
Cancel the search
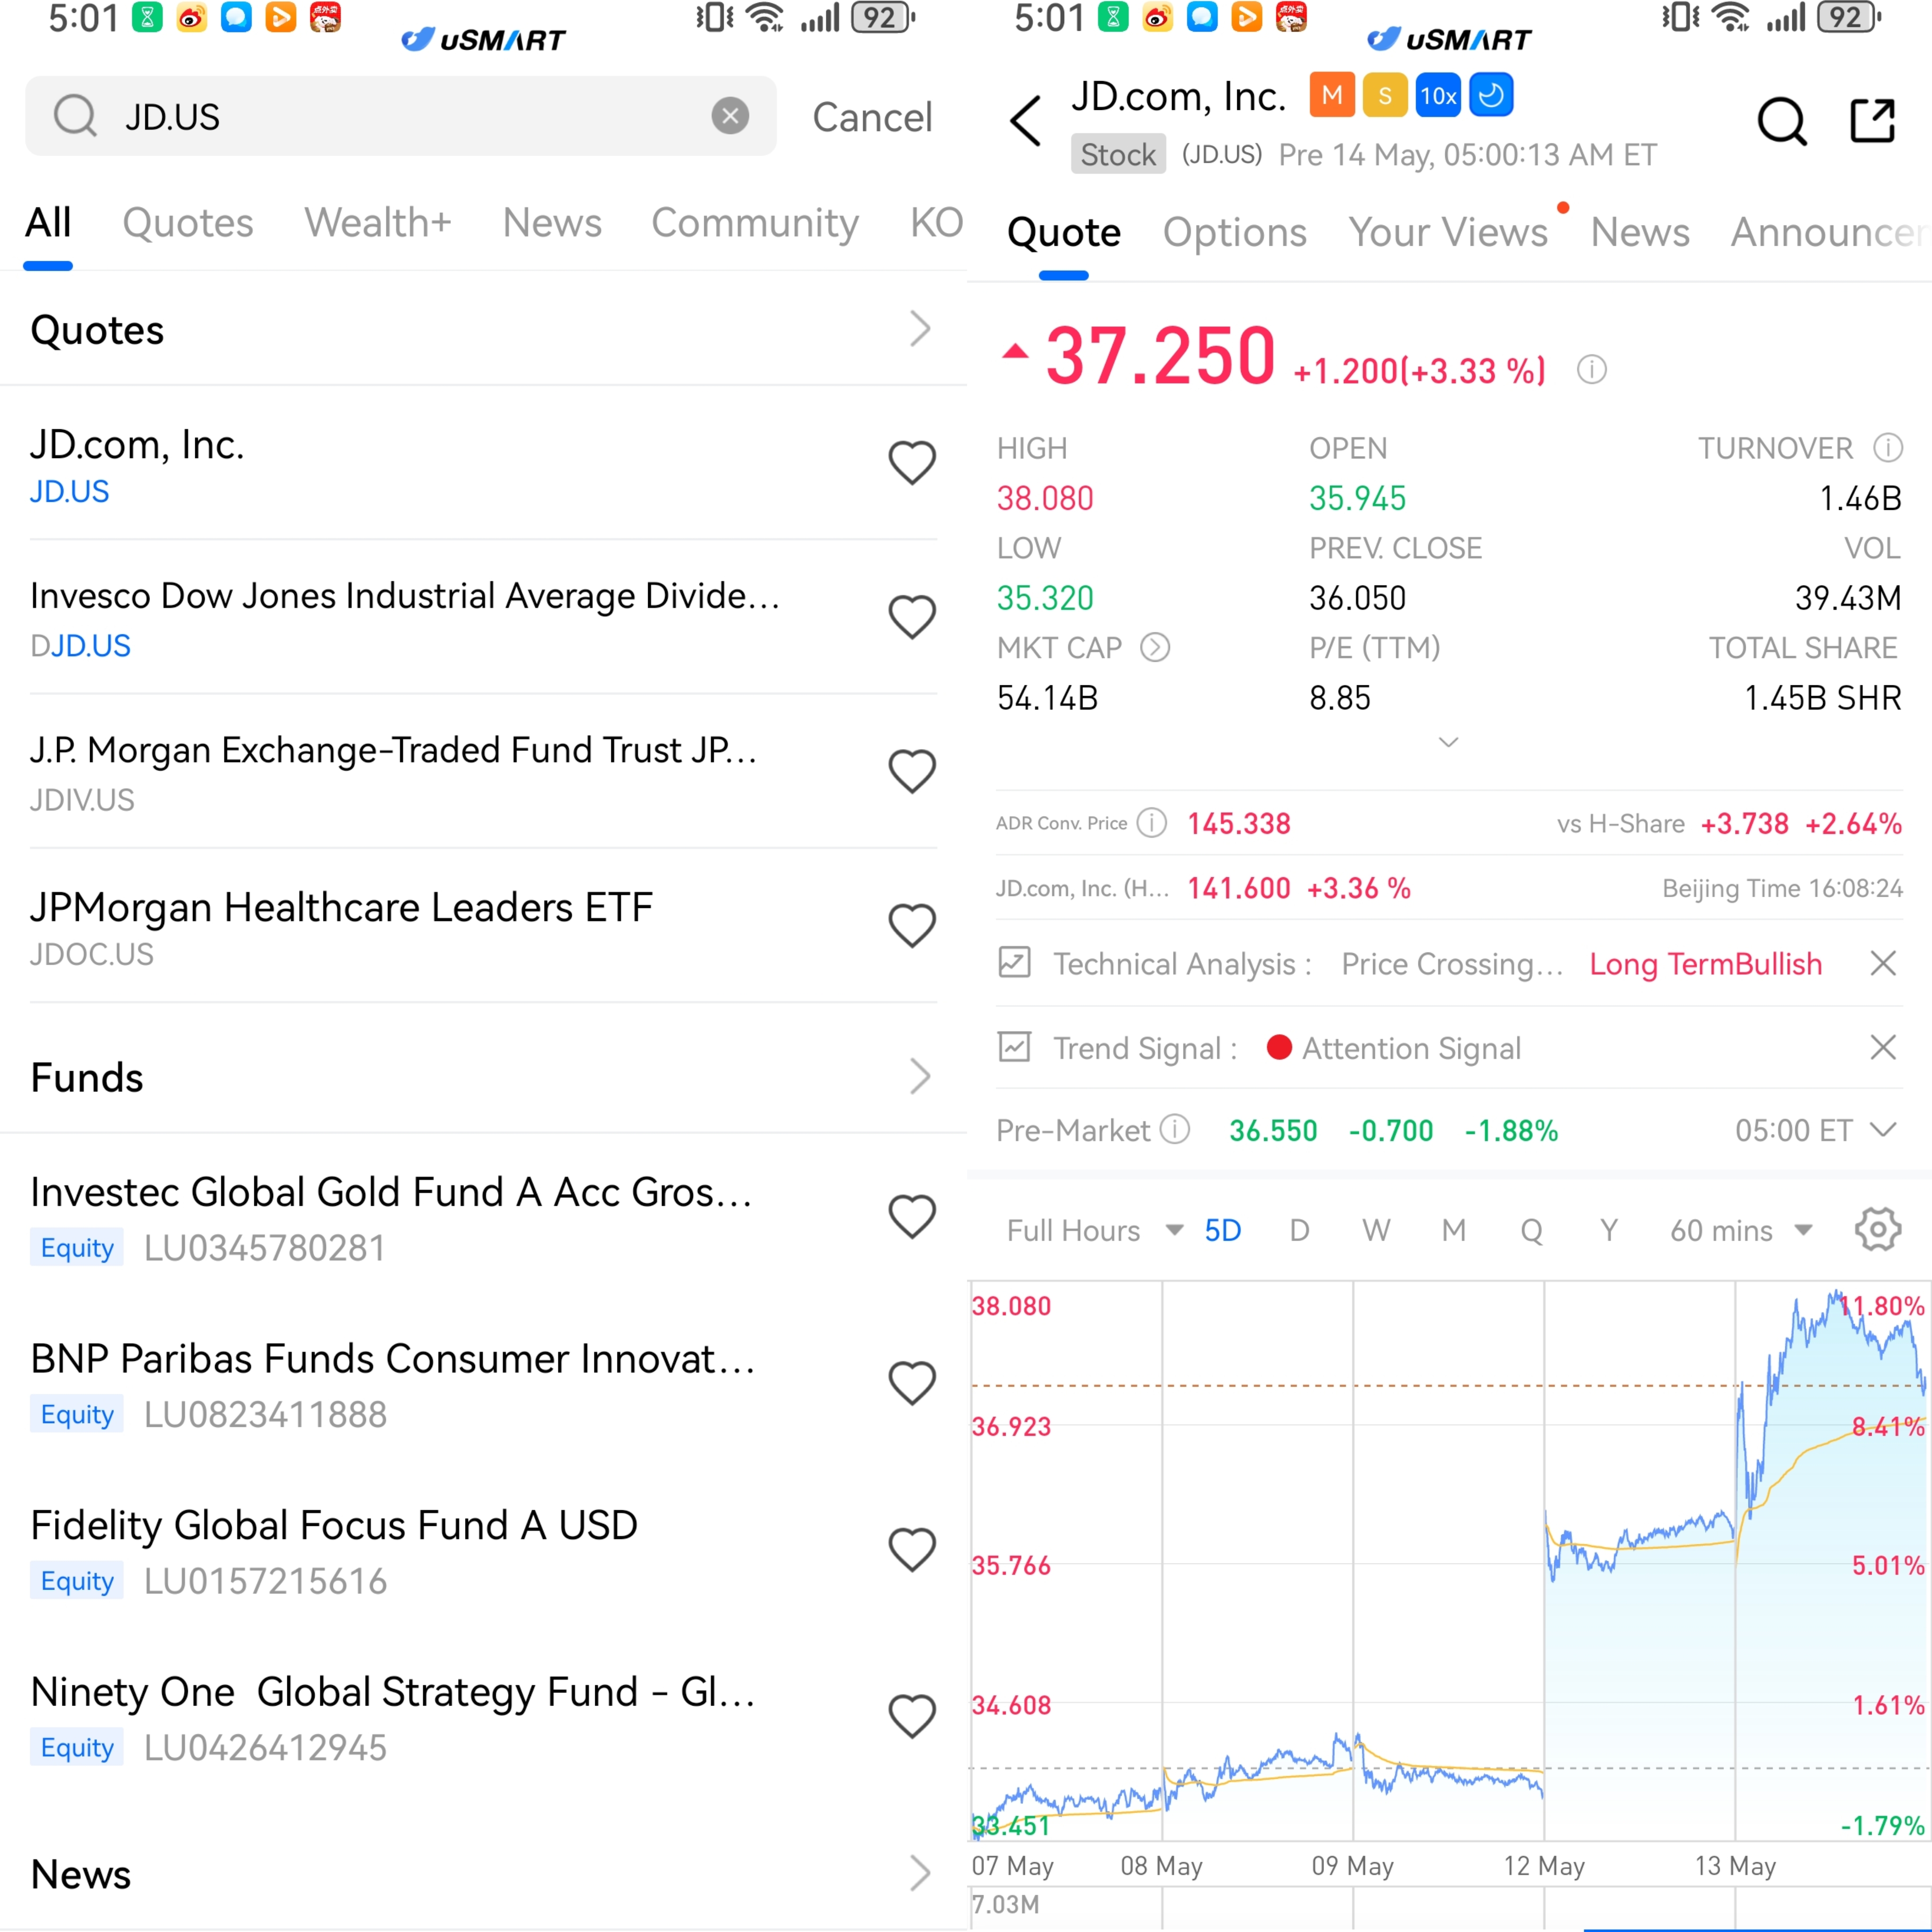tap(872, 117)
